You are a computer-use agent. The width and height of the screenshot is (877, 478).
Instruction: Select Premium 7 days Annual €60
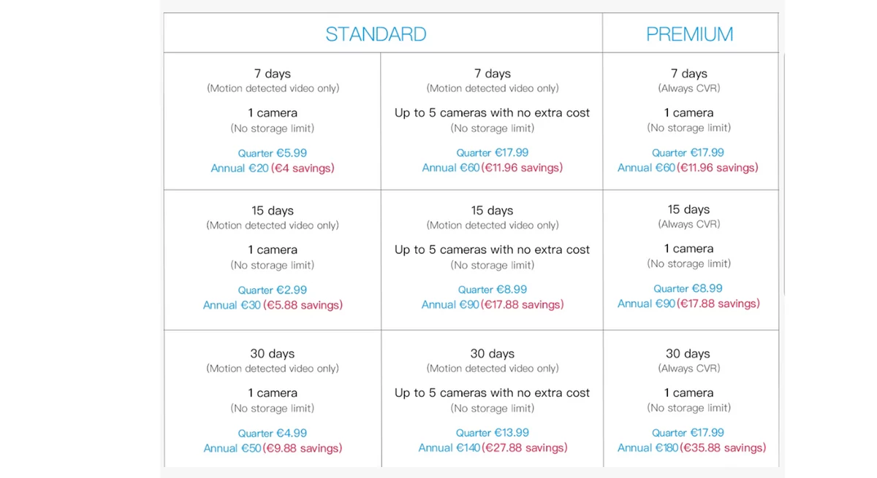click(x=688, y=167)
